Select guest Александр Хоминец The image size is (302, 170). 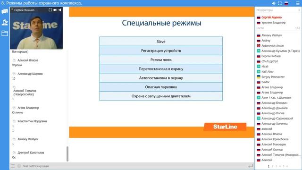click(274, 124)
